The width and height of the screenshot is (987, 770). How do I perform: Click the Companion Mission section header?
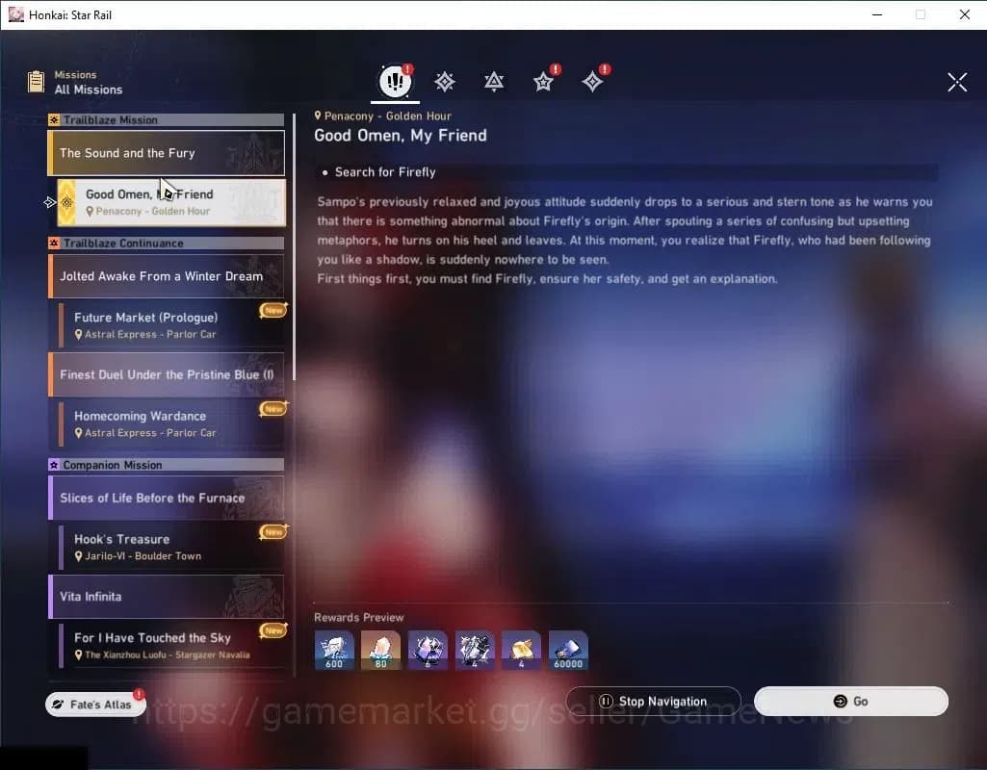pos(167,465)
